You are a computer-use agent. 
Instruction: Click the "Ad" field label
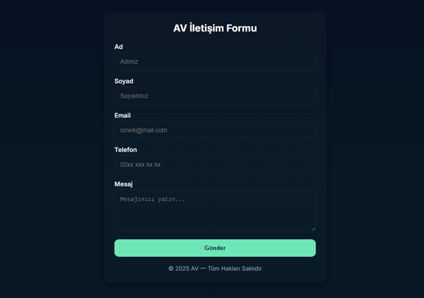point(118,47)
